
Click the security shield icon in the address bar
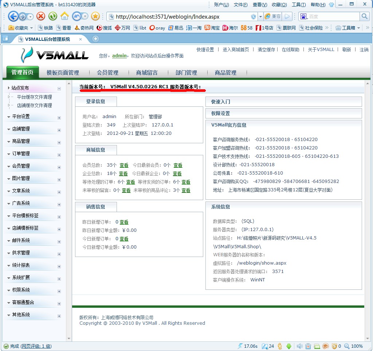click(254, 16)
